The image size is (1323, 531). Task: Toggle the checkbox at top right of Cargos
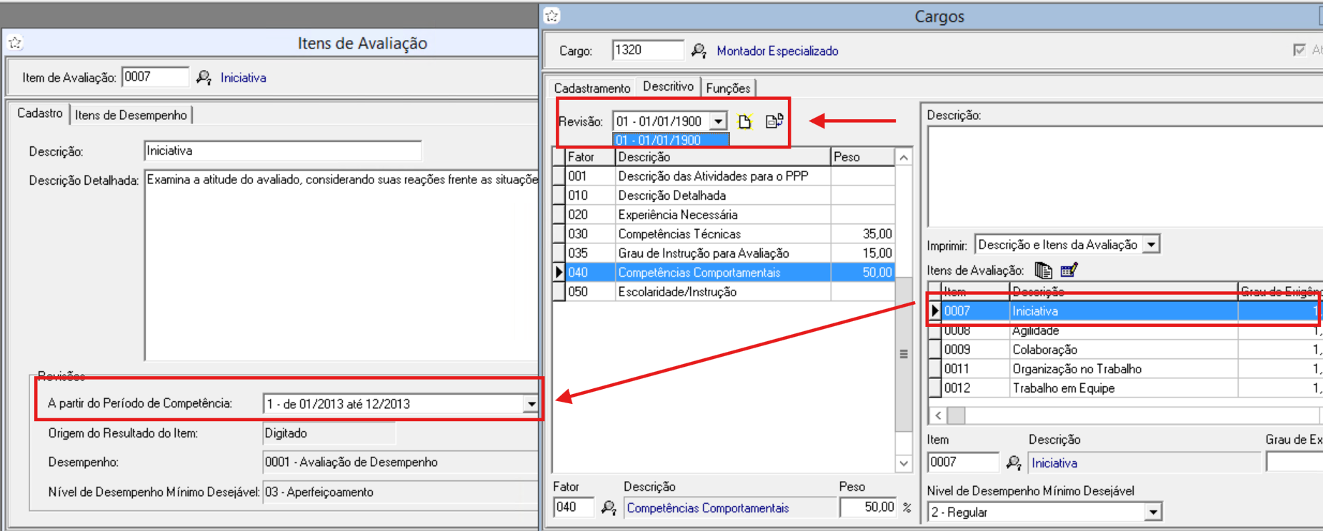coord(1299,50)
